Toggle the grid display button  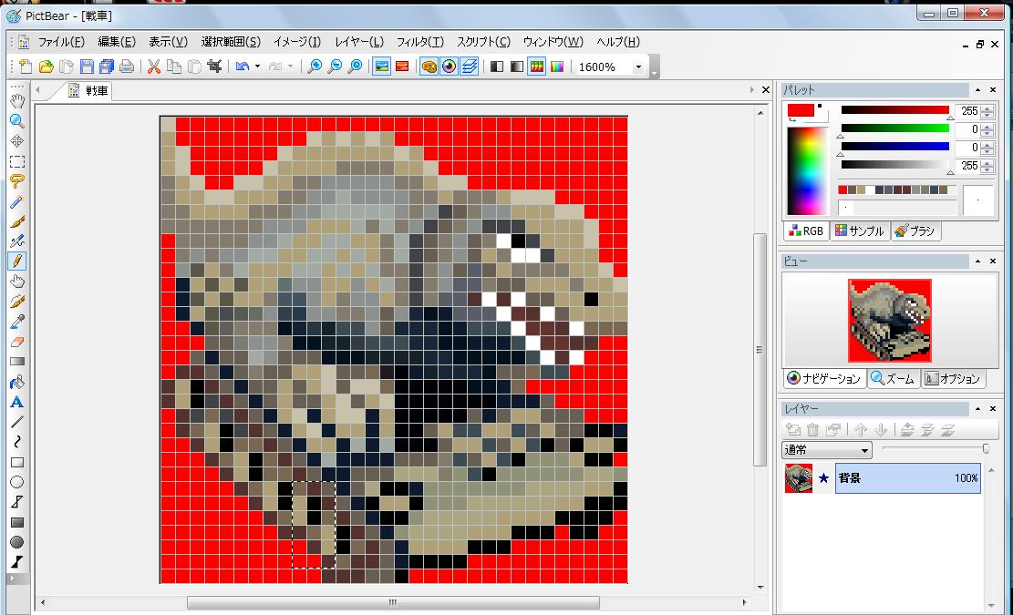tap(537, 67)
